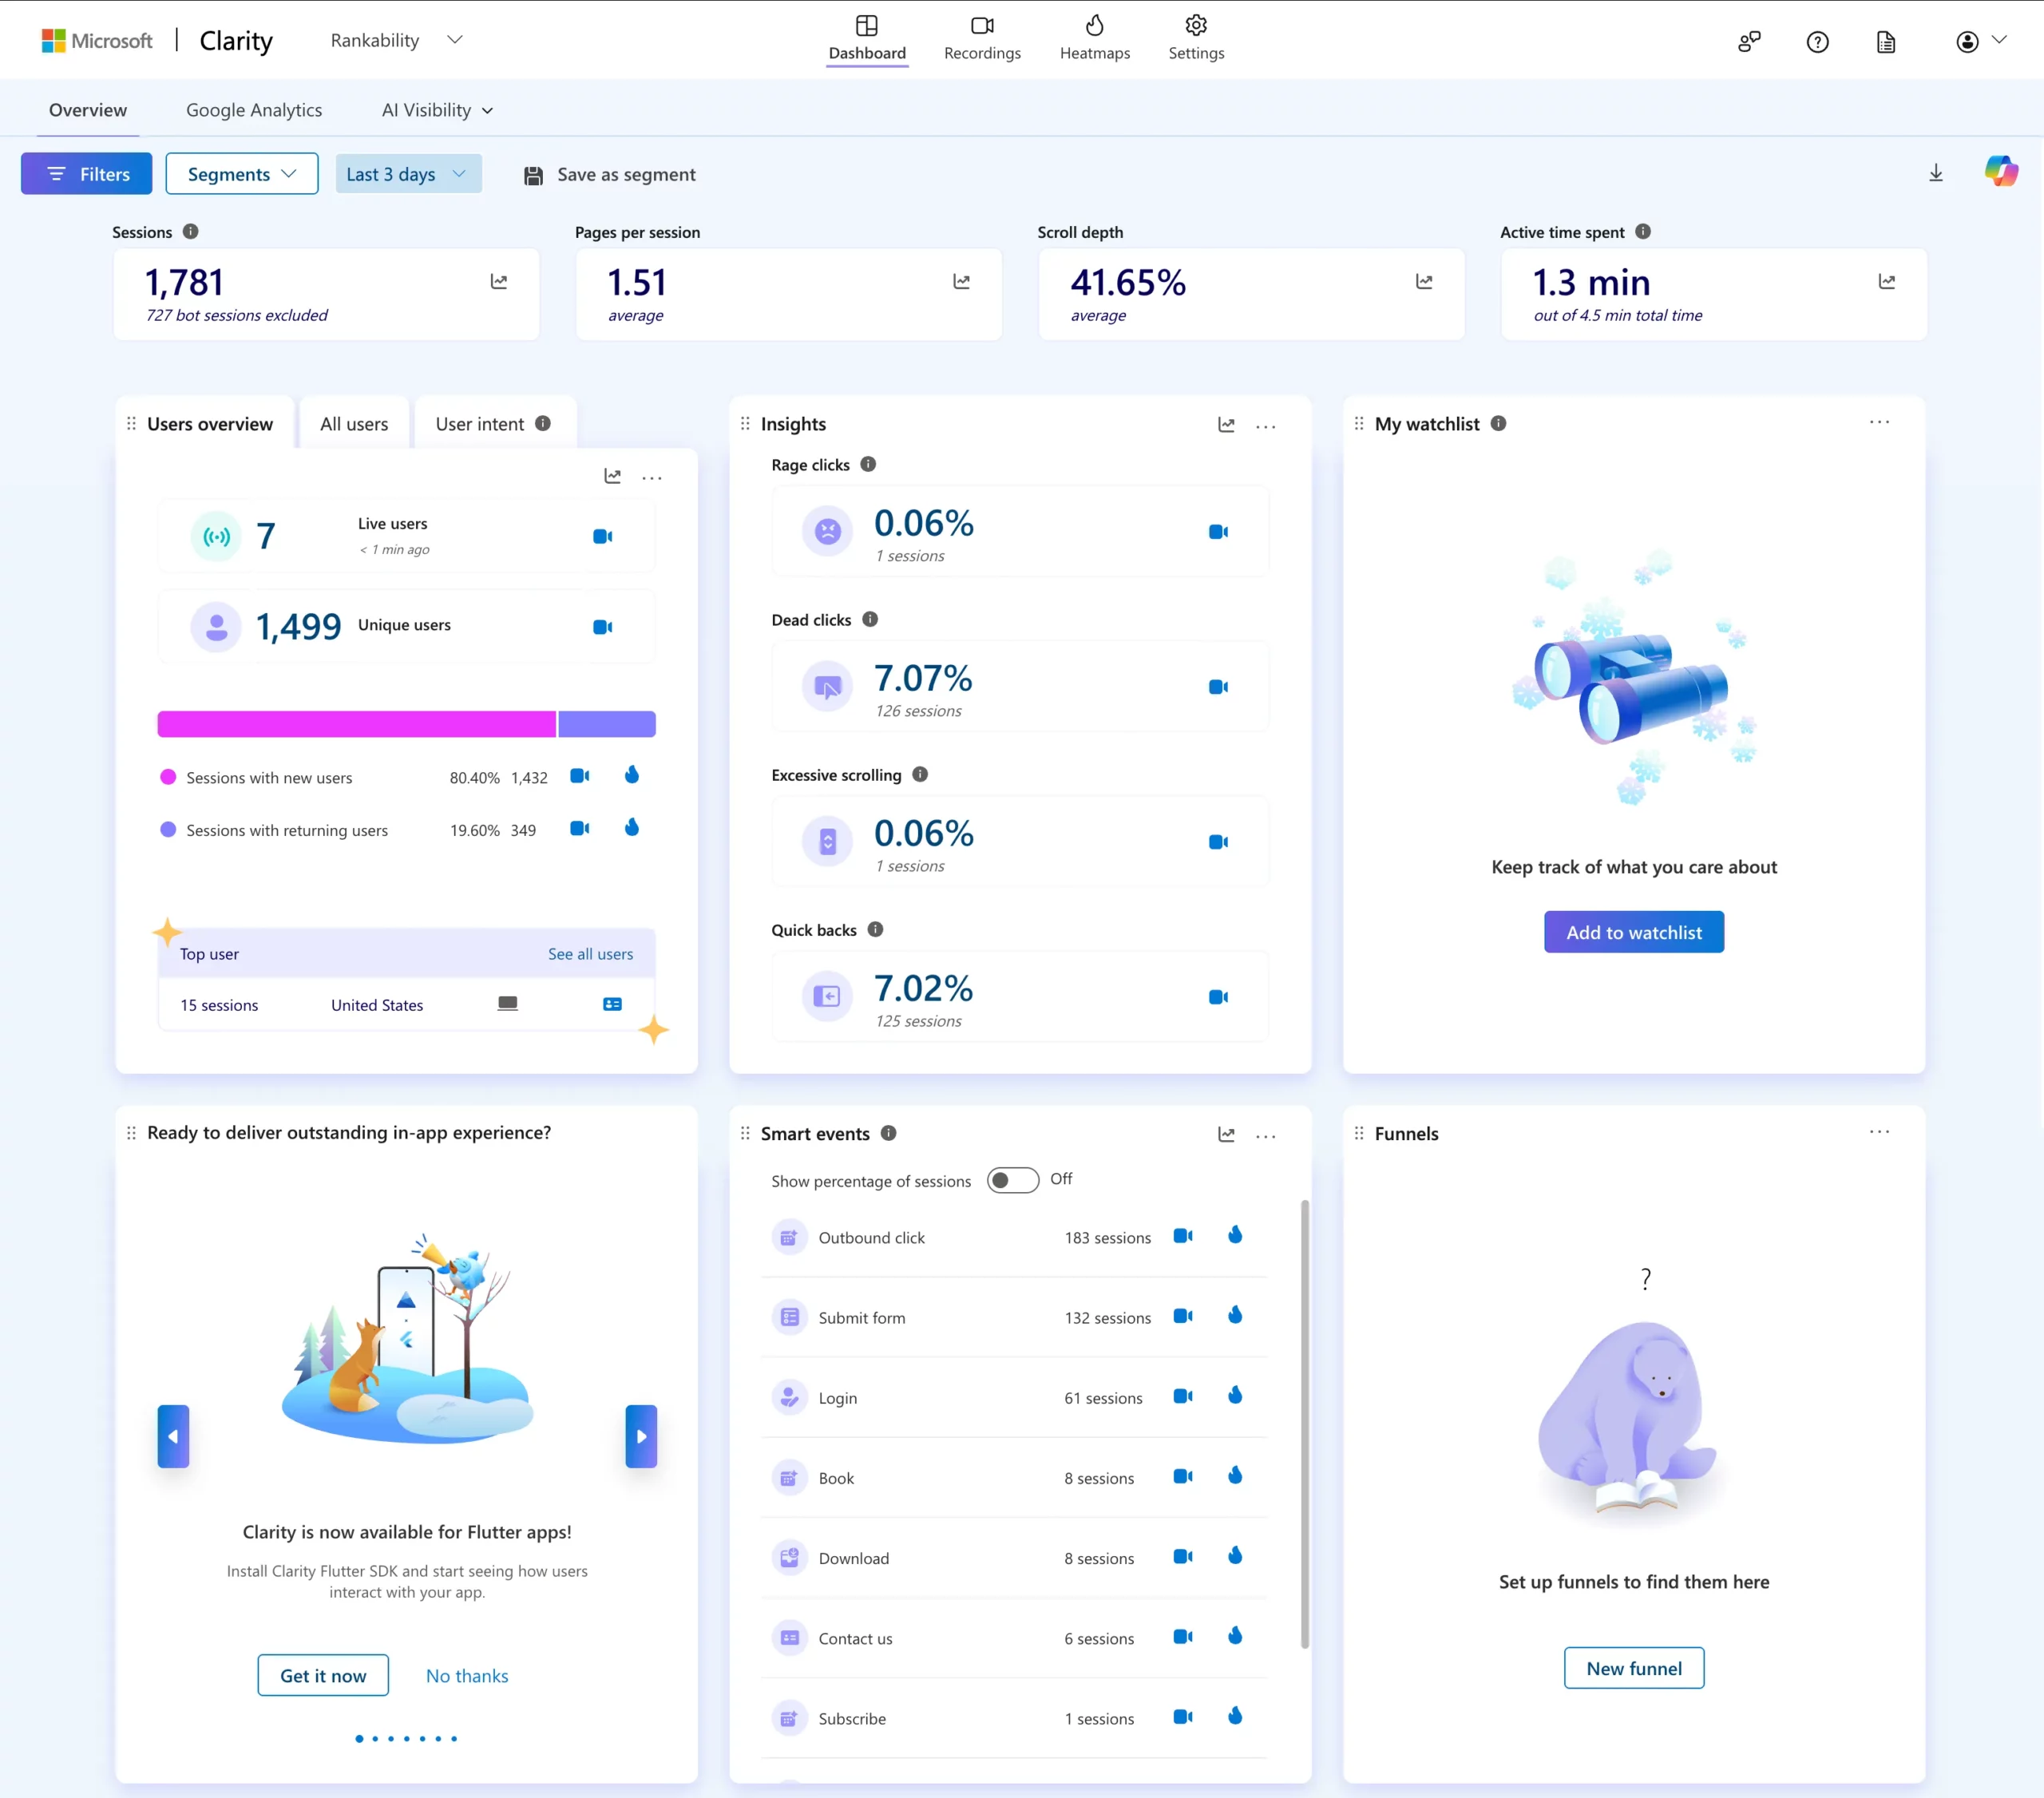Open the Copilot assistant icon
2044x1798 pixels.
point(2001,171)
